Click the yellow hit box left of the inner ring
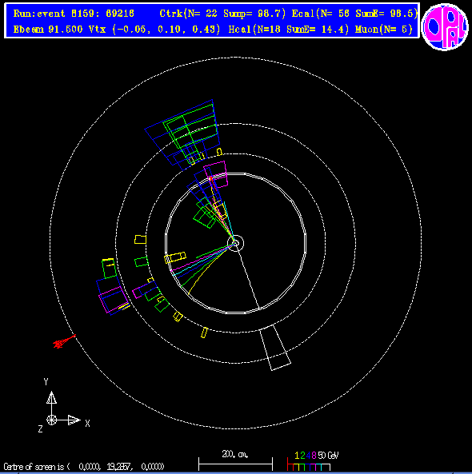This screenshot has height=474, width=472. click(x=140, y=240)
